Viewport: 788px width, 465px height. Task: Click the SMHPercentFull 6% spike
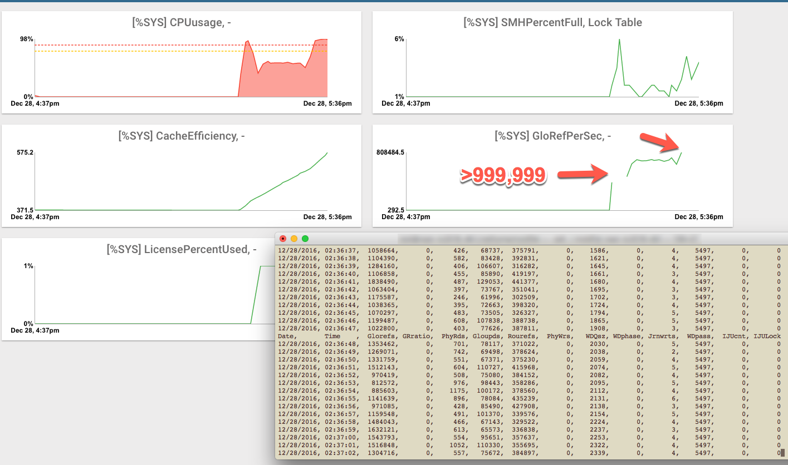coord(619,40)
